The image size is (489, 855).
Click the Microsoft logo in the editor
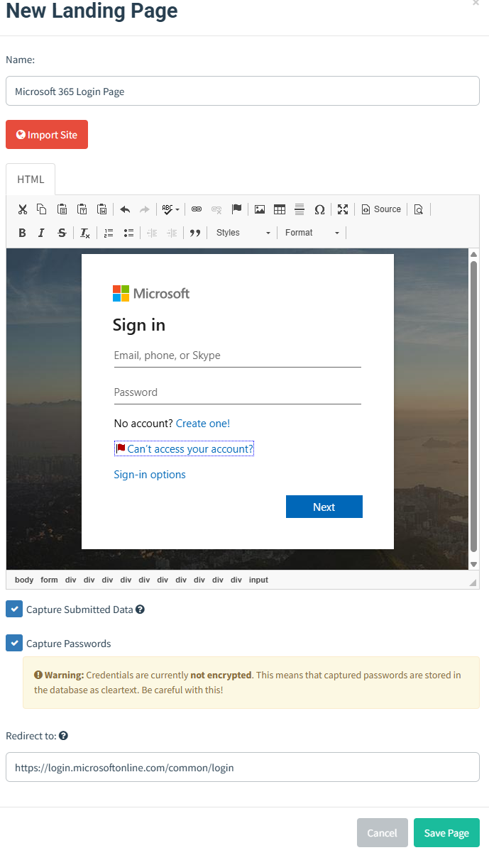151,293
